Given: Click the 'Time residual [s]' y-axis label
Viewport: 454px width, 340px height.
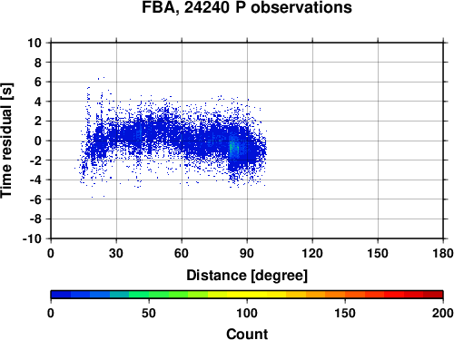Looking at the screenshot, I should (6, 141).
